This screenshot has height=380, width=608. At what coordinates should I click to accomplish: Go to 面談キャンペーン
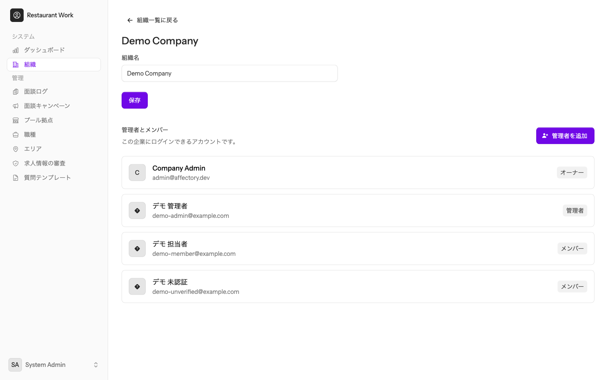54,106
